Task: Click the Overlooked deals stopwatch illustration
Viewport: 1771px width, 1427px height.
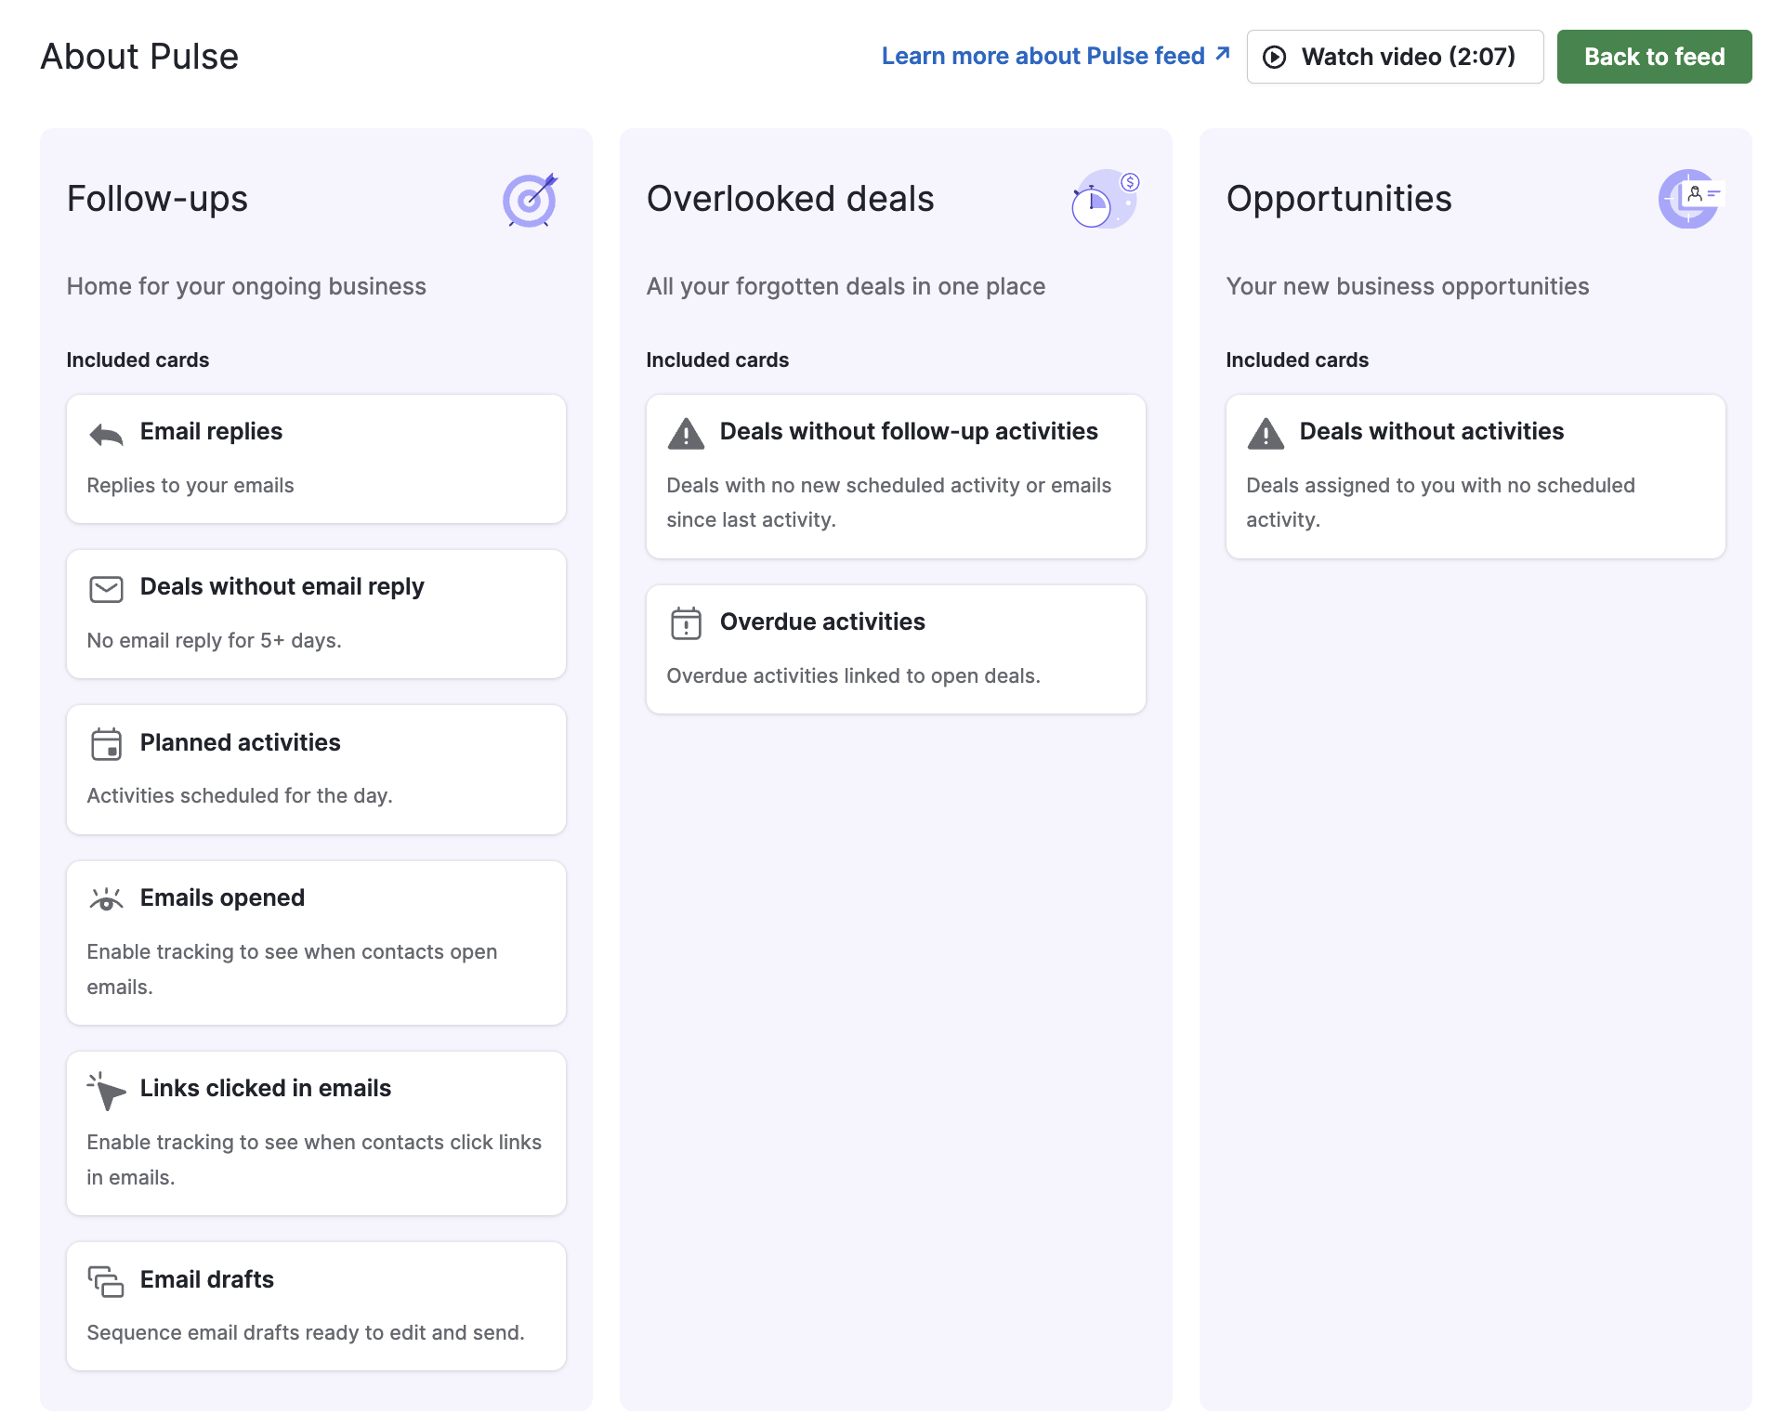Action: (1103, 200)
